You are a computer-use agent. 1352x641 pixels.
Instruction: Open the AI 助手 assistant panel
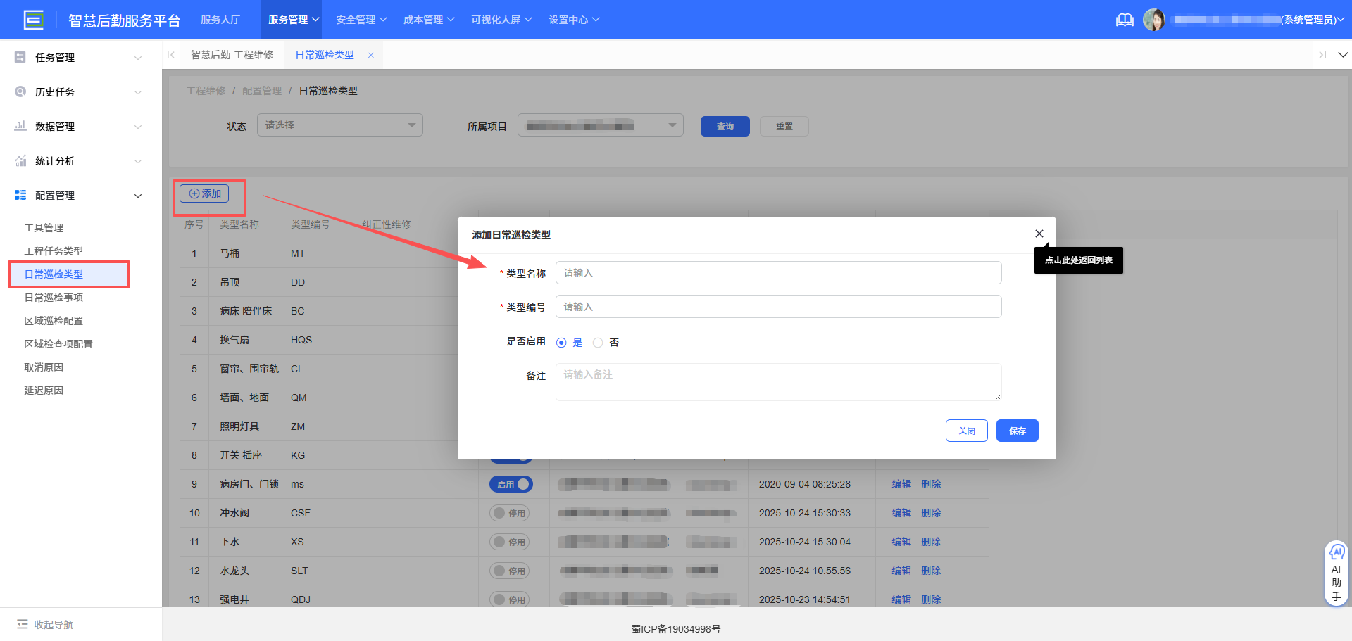click(x=1337, y=571)
